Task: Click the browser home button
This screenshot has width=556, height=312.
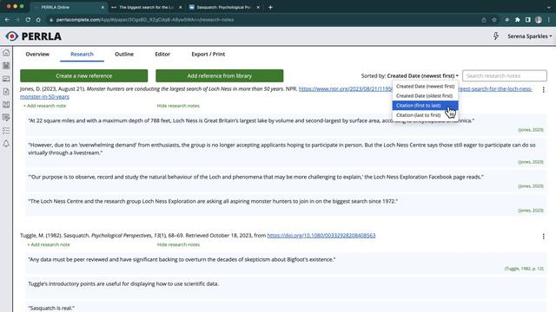Action: click(38, 20)
